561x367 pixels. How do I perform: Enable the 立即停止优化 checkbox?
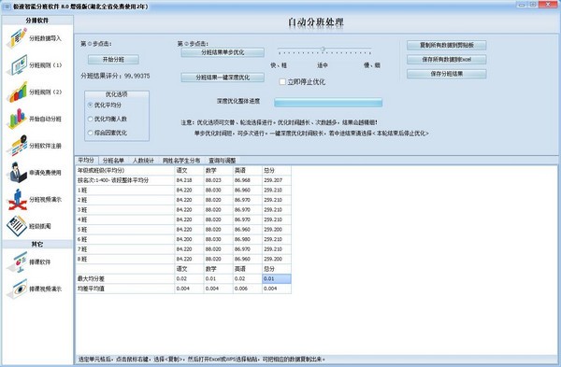click(282, 82)
